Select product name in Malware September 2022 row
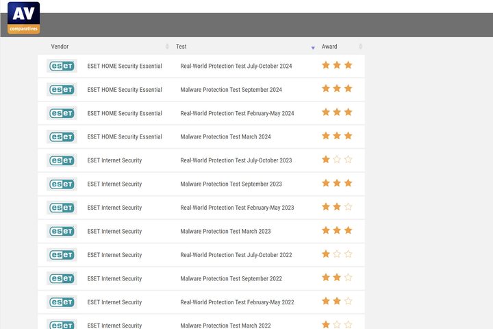The image size is (493, 329). pyautogui.click(x=114, y=279)
